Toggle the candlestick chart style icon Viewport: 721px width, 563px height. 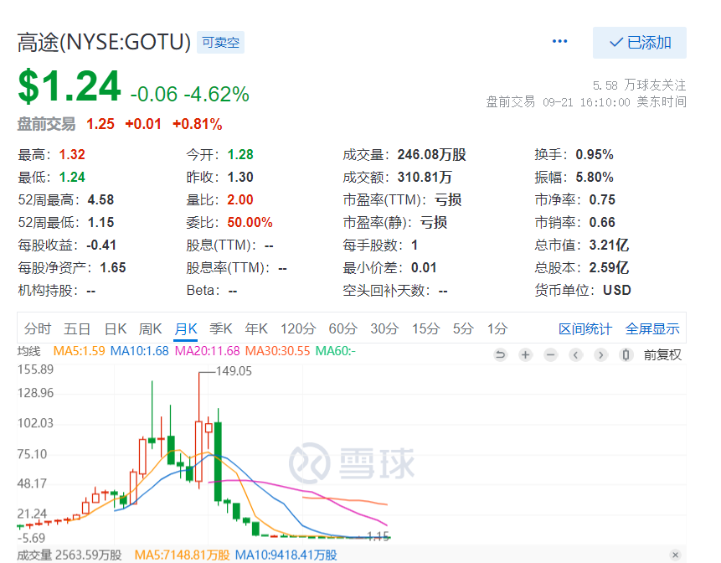(626, 354)
